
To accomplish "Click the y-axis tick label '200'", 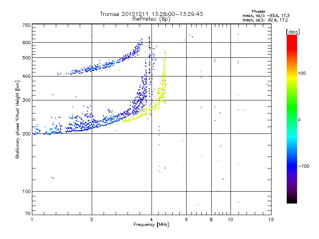I will 26,134.
